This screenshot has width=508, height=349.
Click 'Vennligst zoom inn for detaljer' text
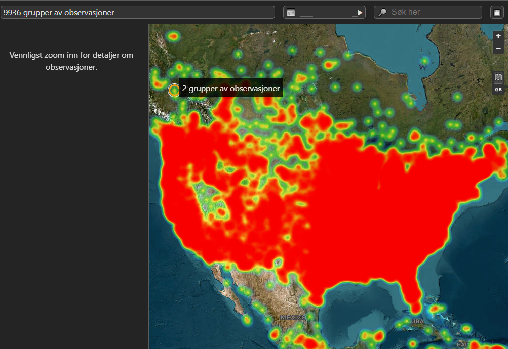(71, 61)
